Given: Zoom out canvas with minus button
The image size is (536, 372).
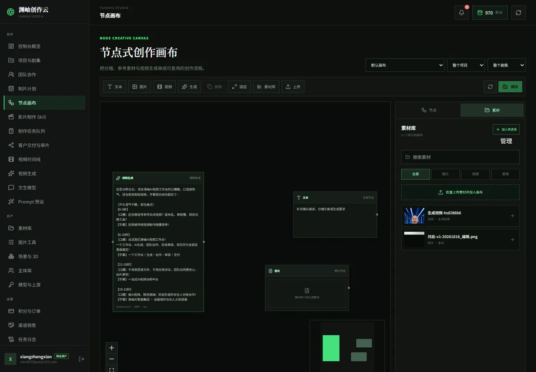Looking at the screenshot, I should point(111,359).
